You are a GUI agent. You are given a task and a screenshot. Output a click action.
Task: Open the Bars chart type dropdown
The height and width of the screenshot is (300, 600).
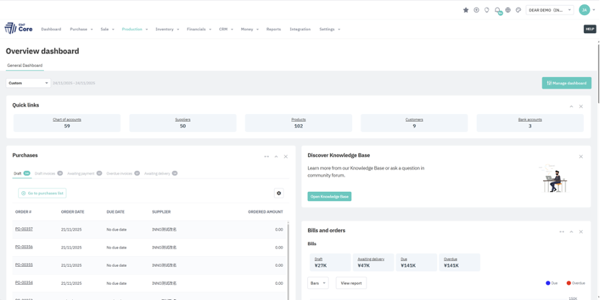[317, 283]
